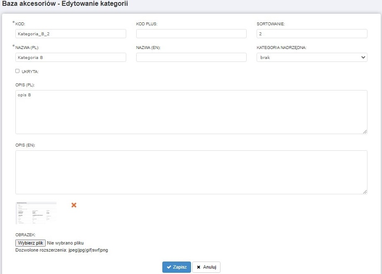Click inside the OPIS (PL) text area

pos(191,112)
